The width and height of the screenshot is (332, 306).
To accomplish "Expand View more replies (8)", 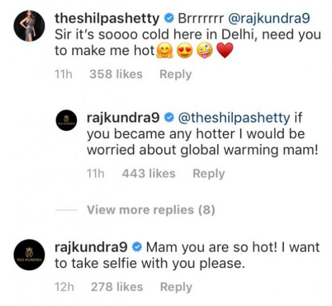I will tap(151, 210).
